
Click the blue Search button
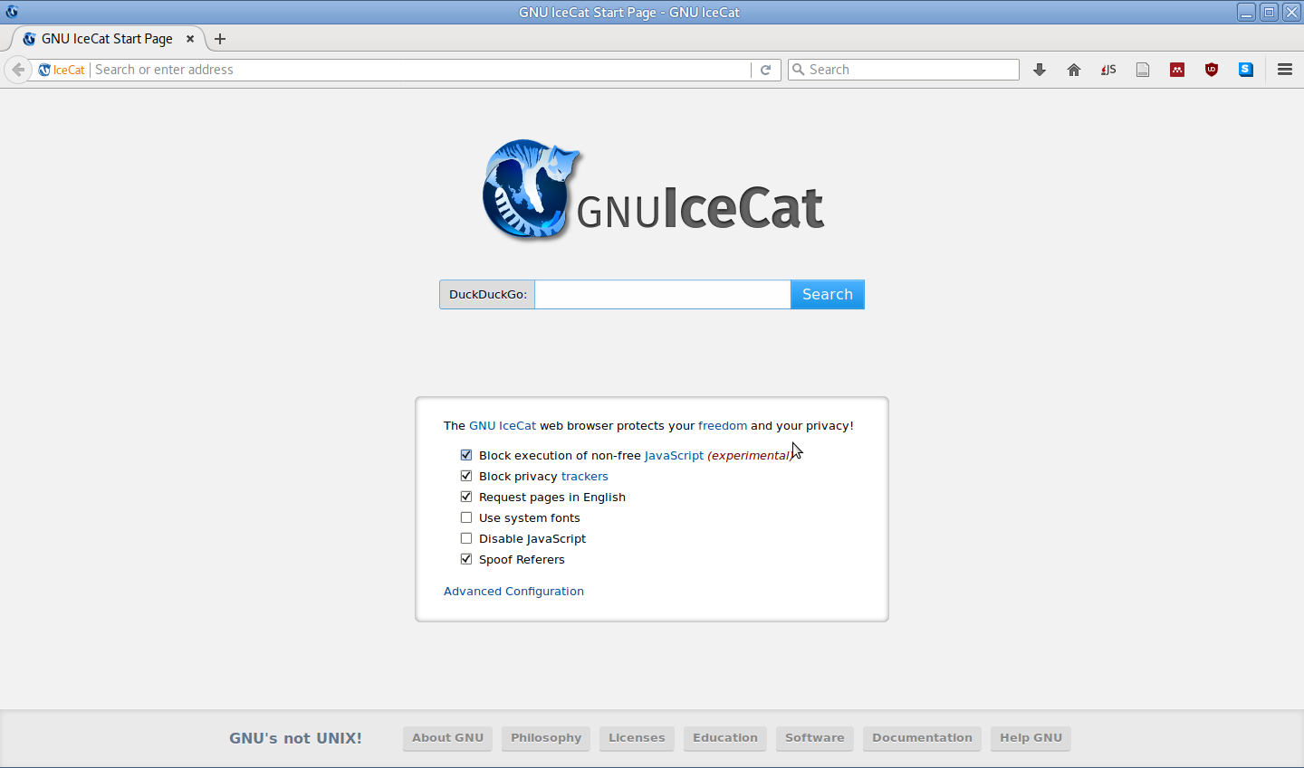click(x=828, y=294)
